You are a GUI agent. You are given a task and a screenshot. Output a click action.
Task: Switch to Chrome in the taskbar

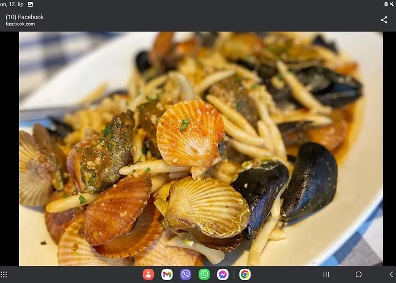pyautogui.click(x=245, y=275)
